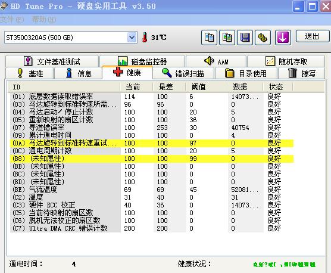
Task: Click threshold value 97 in row 0A
Action: coord(193,143)
